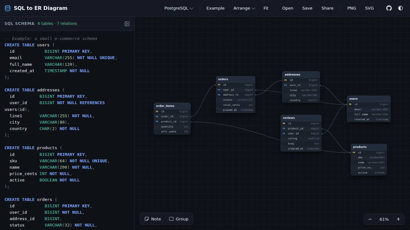
Task: Zoom in with the plus button
Action: coord(398,219)
